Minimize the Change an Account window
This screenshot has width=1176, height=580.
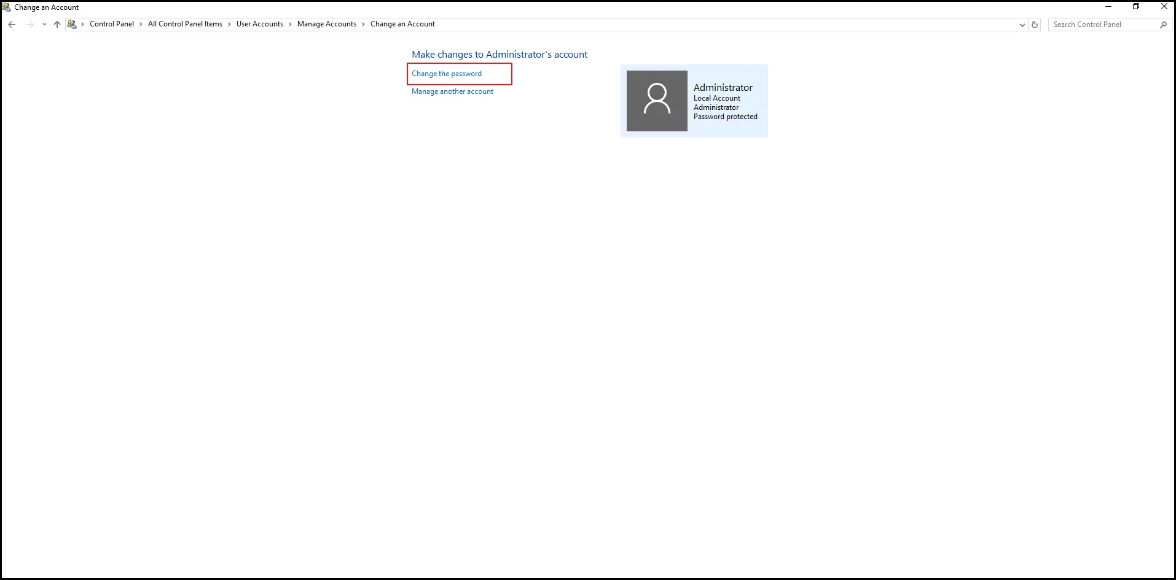(x=1108, y=7)
